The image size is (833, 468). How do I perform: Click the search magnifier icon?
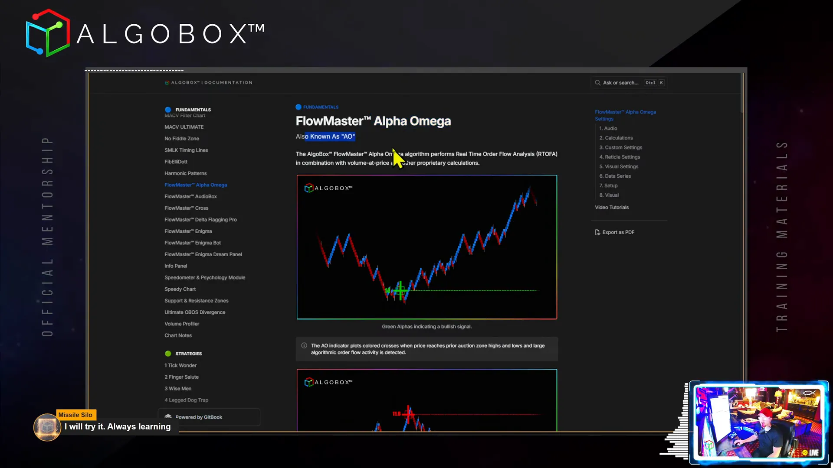pyautogui.click(x=597, y=83)
